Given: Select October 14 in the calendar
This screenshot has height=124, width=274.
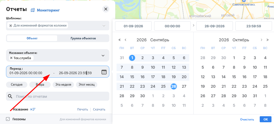Looking at the screenshot, I should 224,77.
